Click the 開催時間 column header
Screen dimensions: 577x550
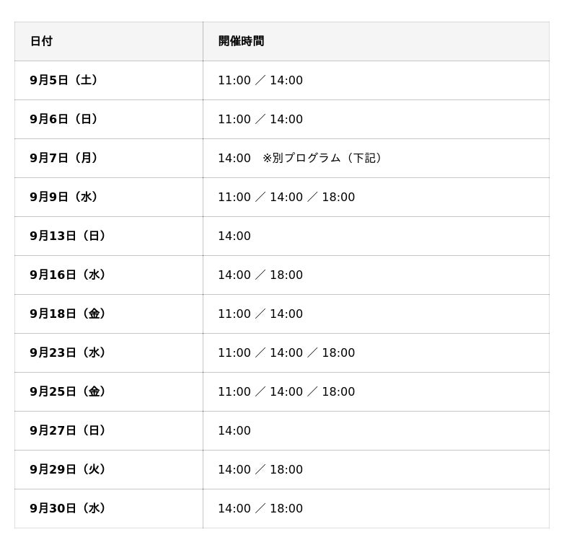(376, 41)
